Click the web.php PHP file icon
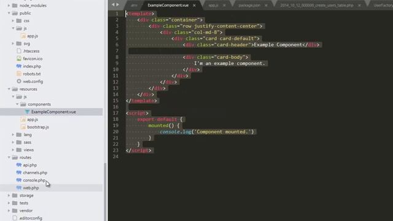Viewport: 393px width, 221px height. [x=19, y=188]
